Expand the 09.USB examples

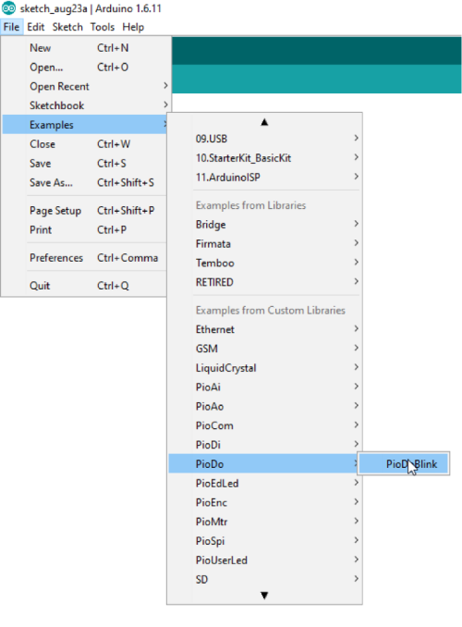click(x=264, y=139)
